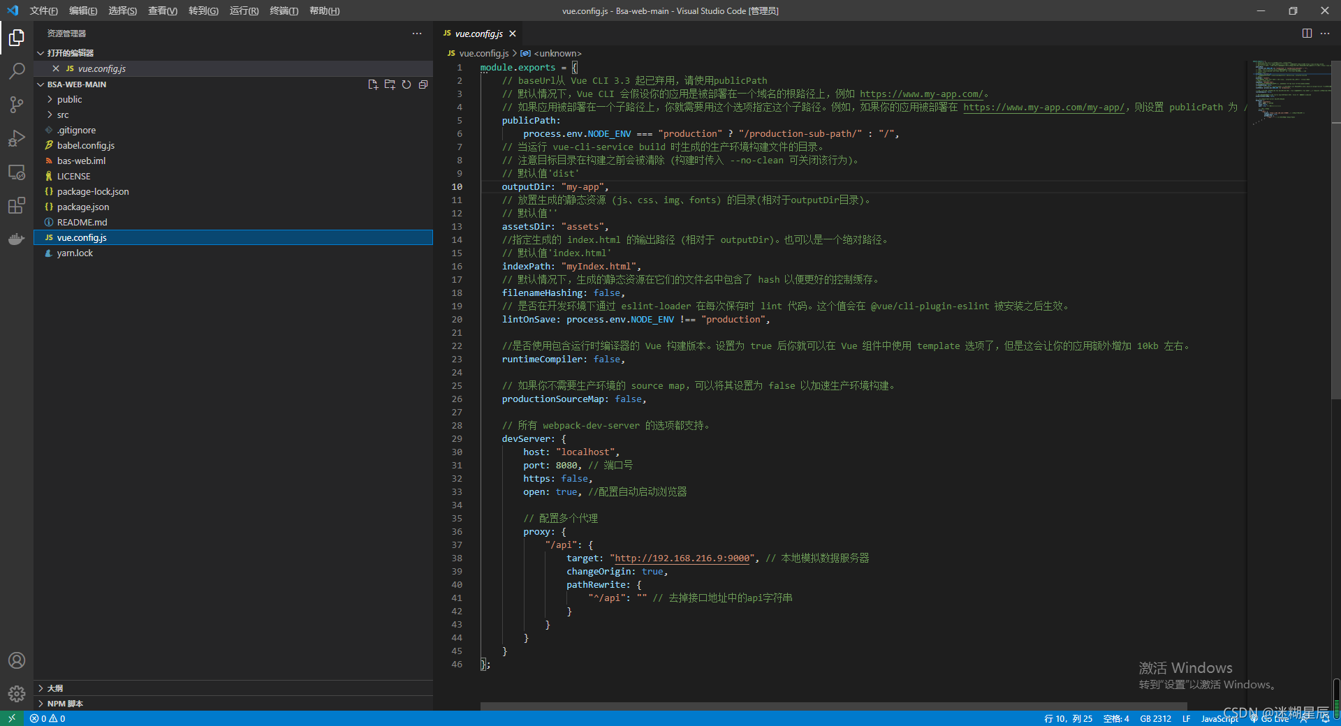Change indentation via 空格: 4 in status bar

coord(1116,718)
